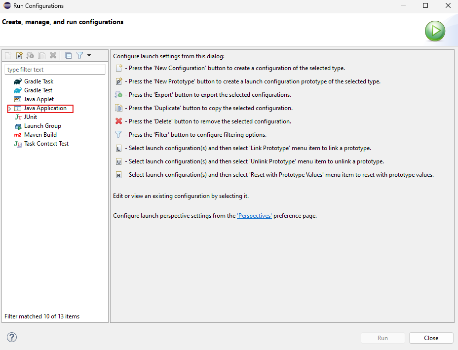The height and width of the screenshot is (350, 458).
Task: Open the filter options dropdown arrow
Action: coord(89,56)
